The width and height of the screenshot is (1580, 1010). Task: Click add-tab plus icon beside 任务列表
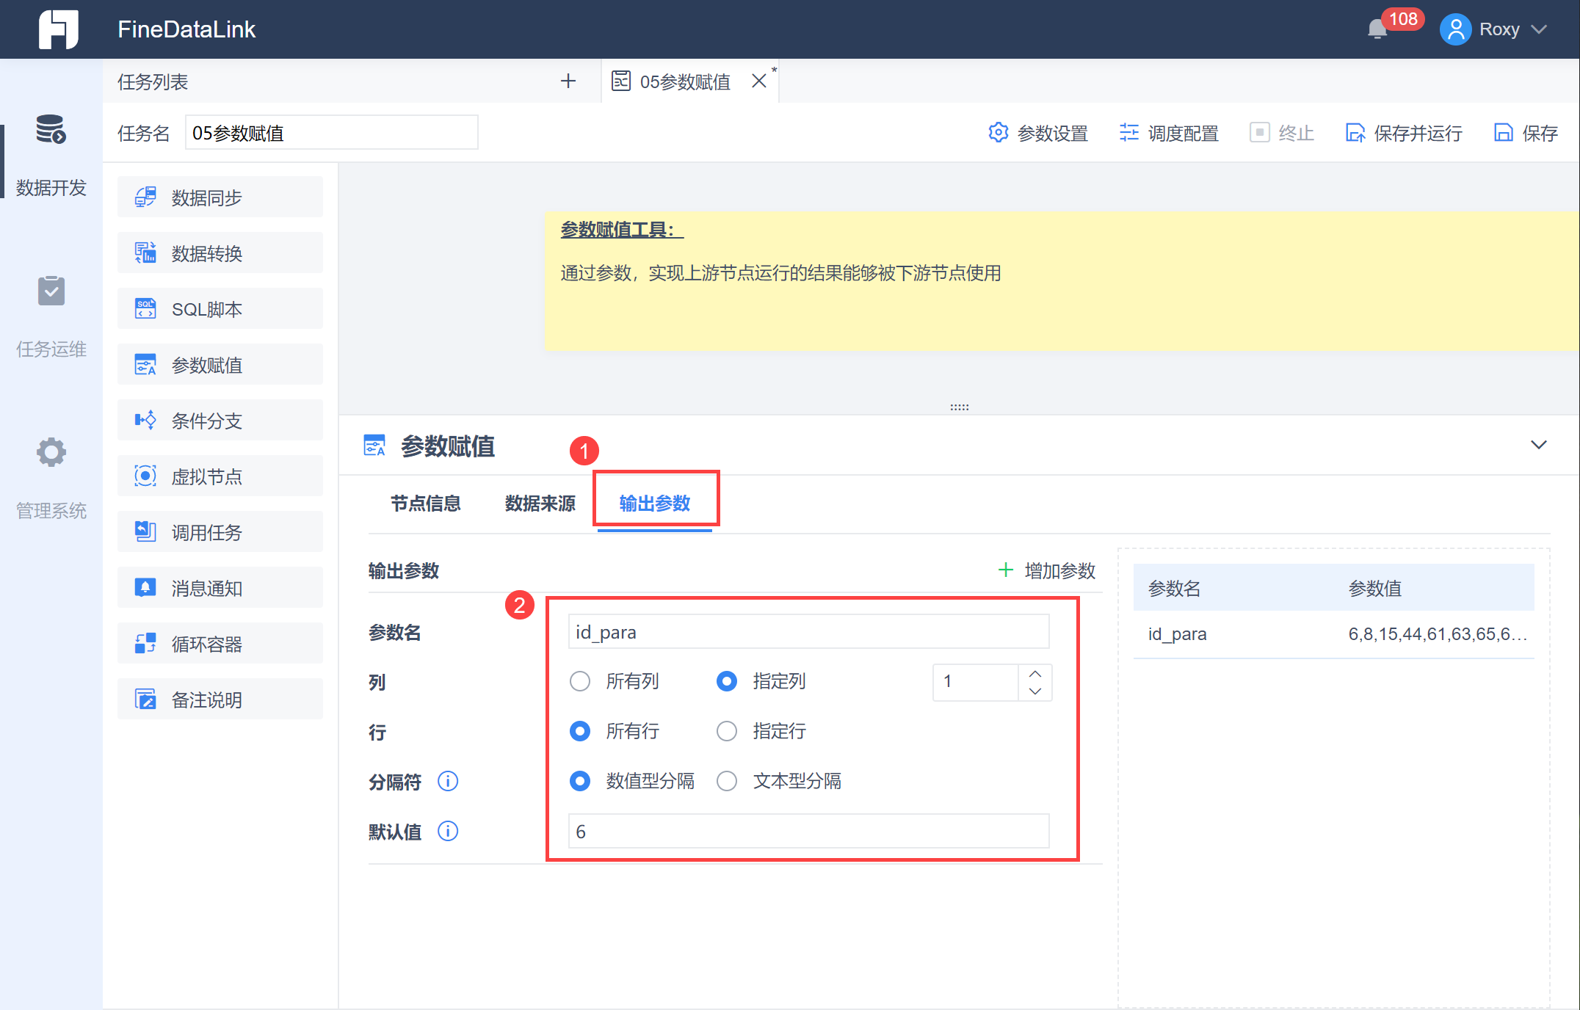[x=568, y=81]
